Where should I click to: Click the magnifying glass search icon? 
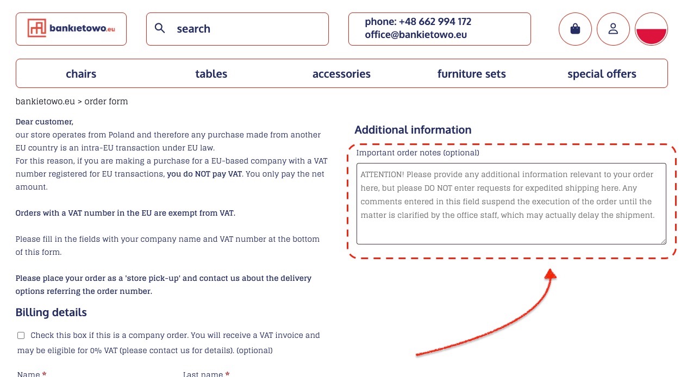pos(160,28)
